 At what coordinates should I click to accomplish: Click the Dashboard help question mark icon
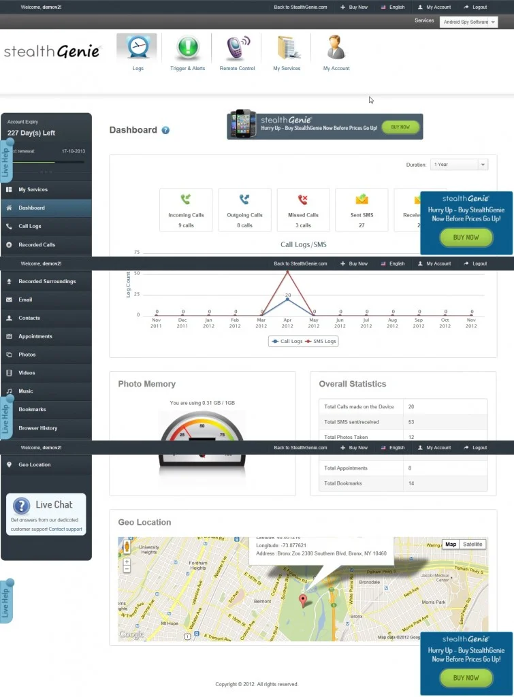pyautogui.click(x=165, y=130)
